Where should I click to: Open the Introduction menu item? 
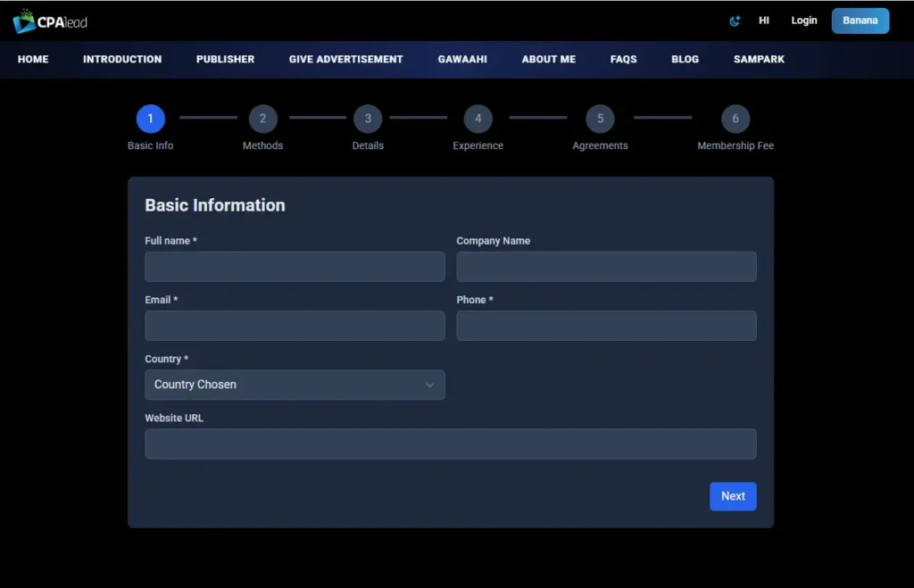tap(122, 60)
